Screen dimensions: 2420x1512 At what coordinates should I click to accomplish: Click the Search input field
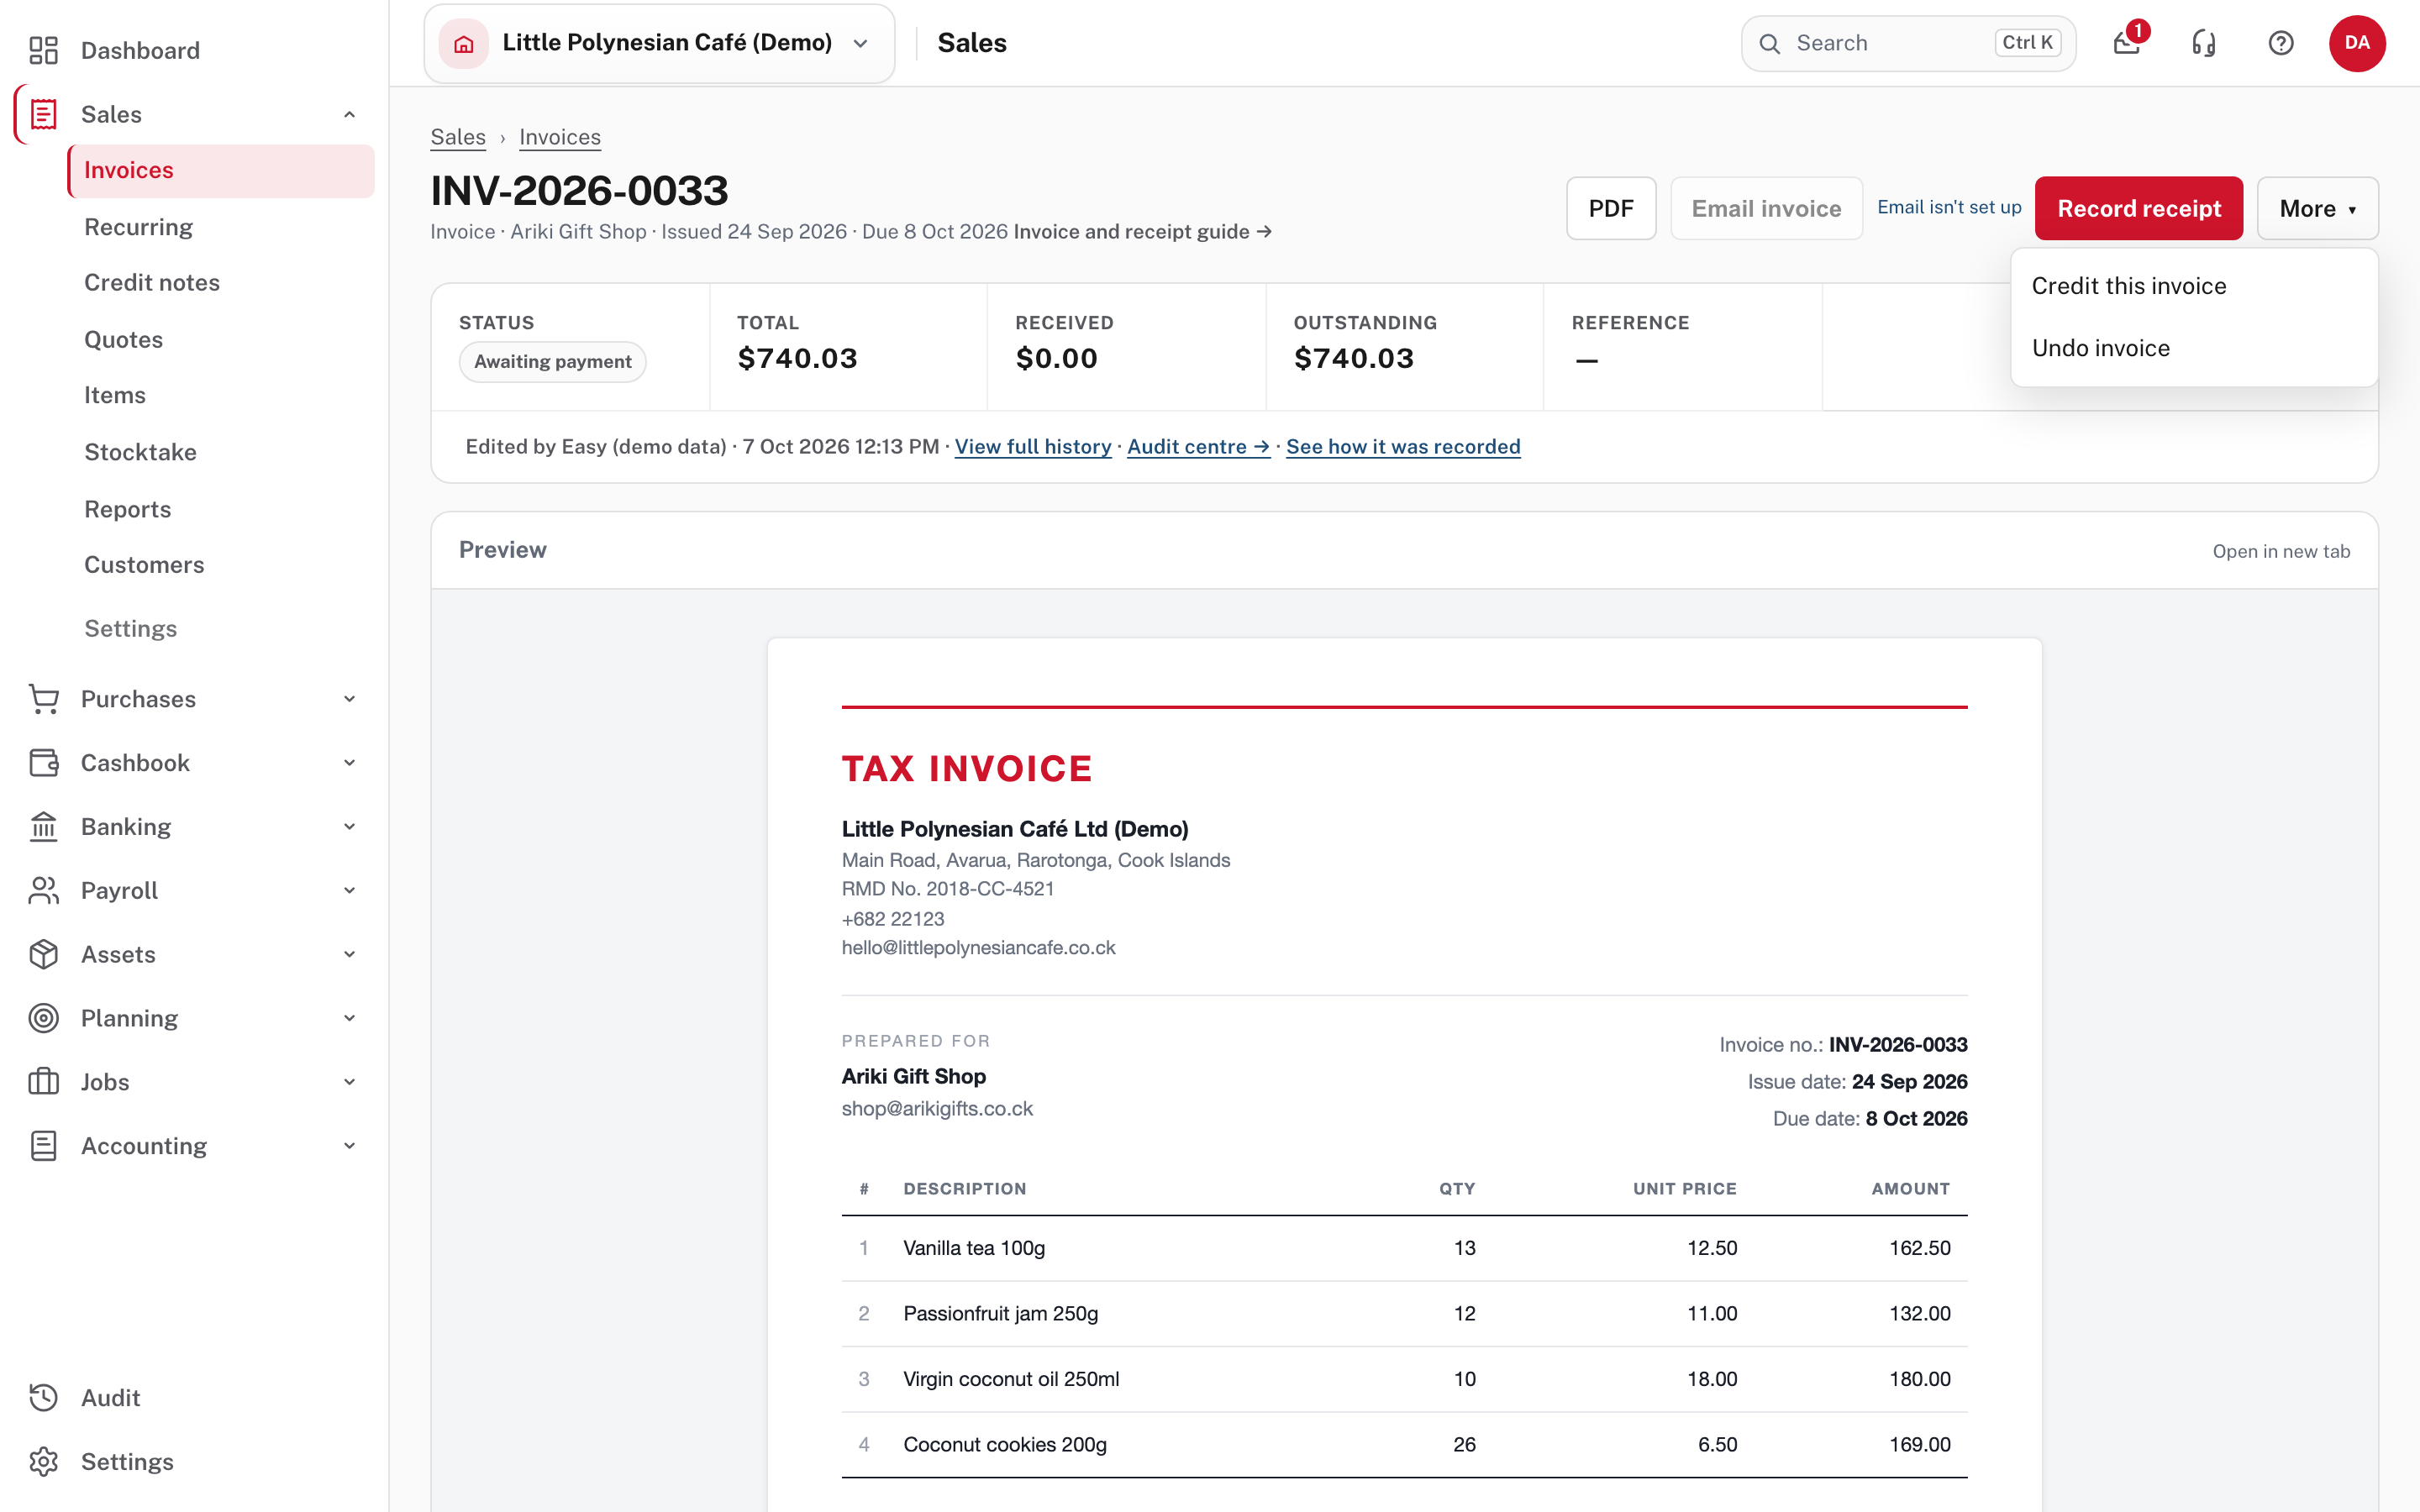(x=1908, y=43)
